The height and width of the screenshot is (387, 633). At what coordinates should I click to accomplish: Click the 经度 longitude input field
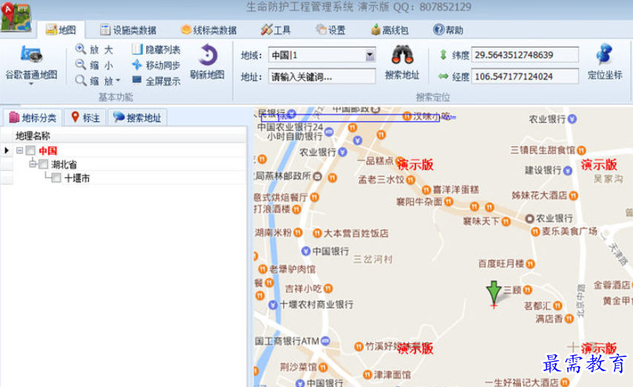525,76
